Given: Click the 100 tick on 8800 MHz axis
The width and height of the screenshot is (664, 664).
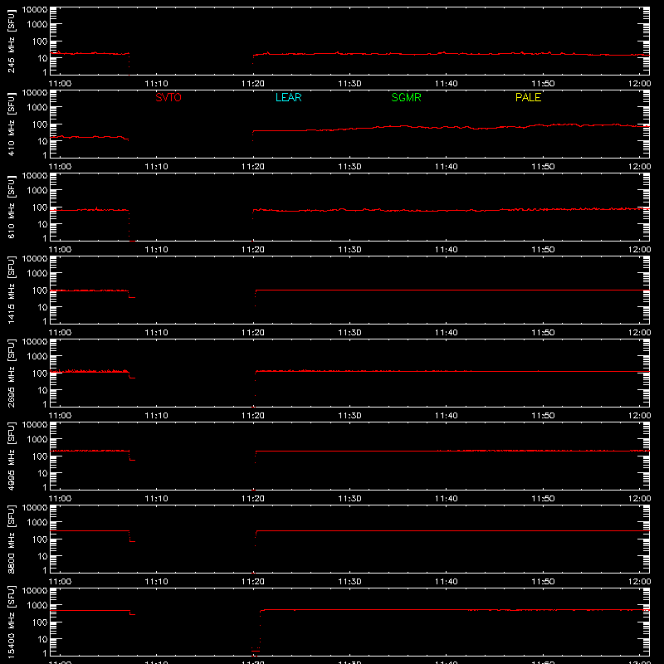Looking at the screenshot, I should point(40,539).
